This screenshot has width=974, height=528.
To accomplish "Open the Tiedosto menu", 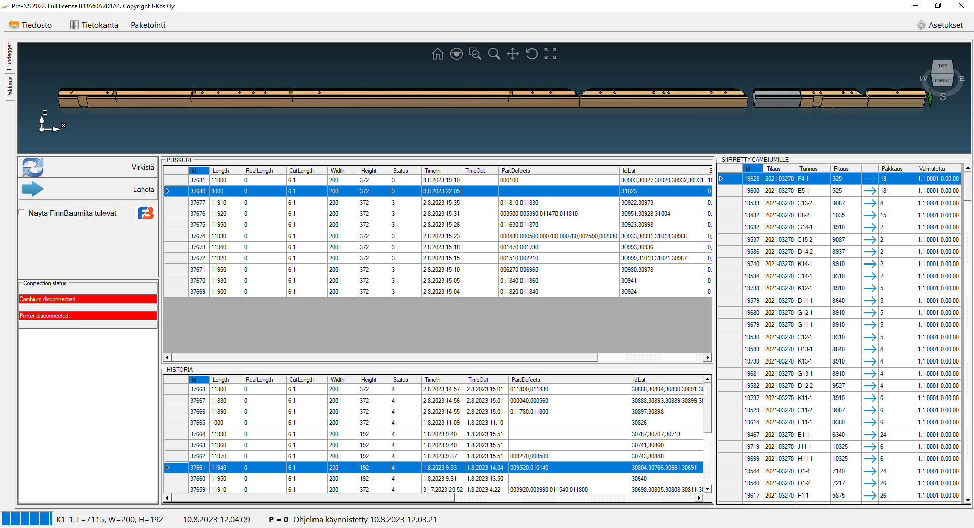I will (31, 25).
